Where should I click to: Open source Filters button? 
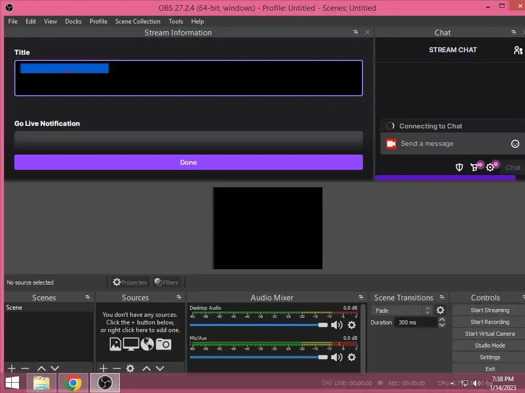[x=167, y=282]
